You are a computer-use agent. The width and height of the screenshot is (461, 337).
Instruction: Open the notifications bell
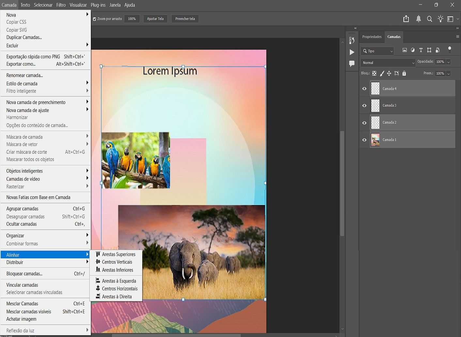pos(418,19)
